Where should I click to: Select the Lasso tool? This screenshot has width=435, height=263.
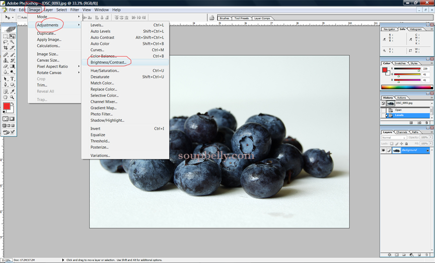5,42
